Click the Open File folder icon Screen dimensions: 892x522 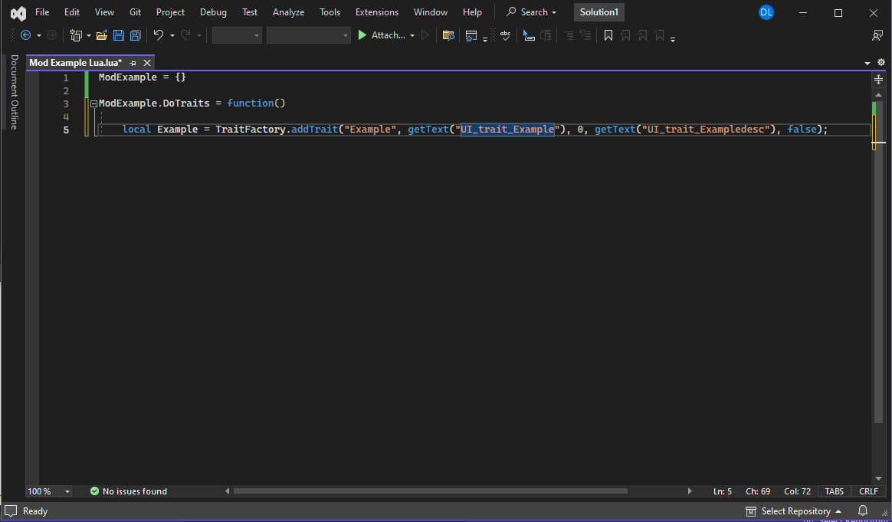point(101,35)
